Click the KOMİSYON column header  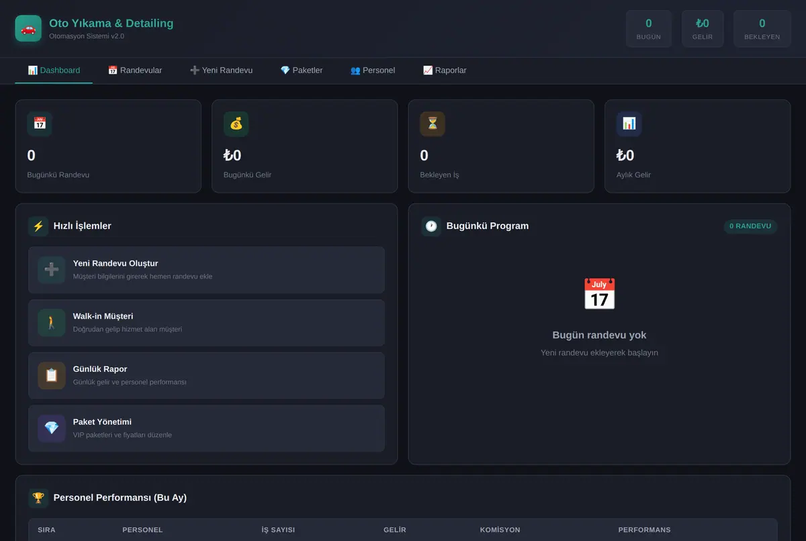(x=500, y=530)
